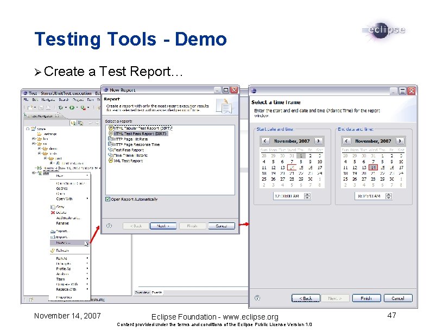Click the Refresh icon in context menu

53,251
